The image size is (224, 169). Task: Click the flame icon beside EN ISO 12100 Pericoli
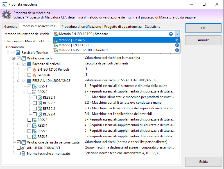coord(34,70)
